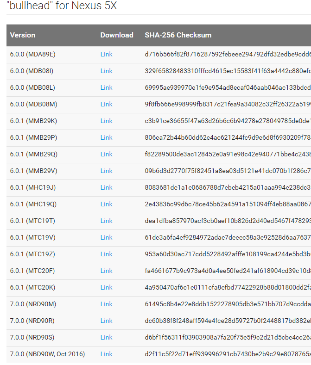Open the download Link for 6.0.1 (MTC20F)
Screen dimensions: 311x365
(x=107, y=271)
